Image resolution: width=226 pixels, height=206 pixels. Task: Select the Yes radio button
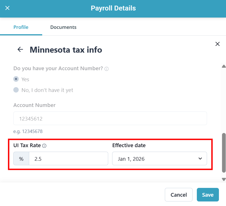16,79
